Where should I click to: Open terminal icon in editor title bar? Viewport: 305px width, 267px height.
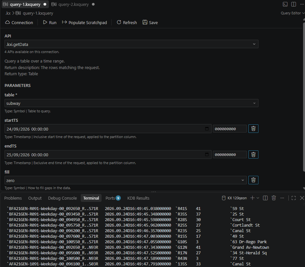pos(285,4)
